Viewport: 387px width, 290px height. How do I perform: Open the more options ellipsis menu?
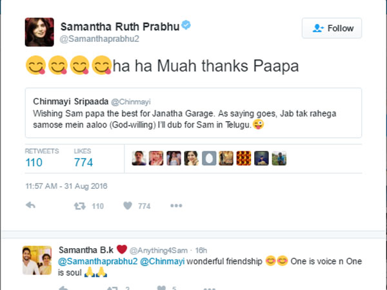pos(176,206)
